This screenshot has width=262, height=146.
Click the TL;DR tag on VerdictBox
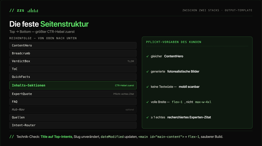[131, 61]
